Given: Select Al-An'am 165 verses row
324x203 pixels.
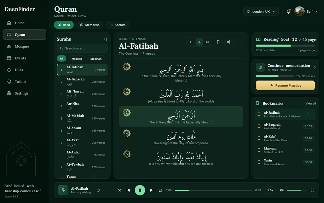Looking at the screenshot, I should (82, 131).
